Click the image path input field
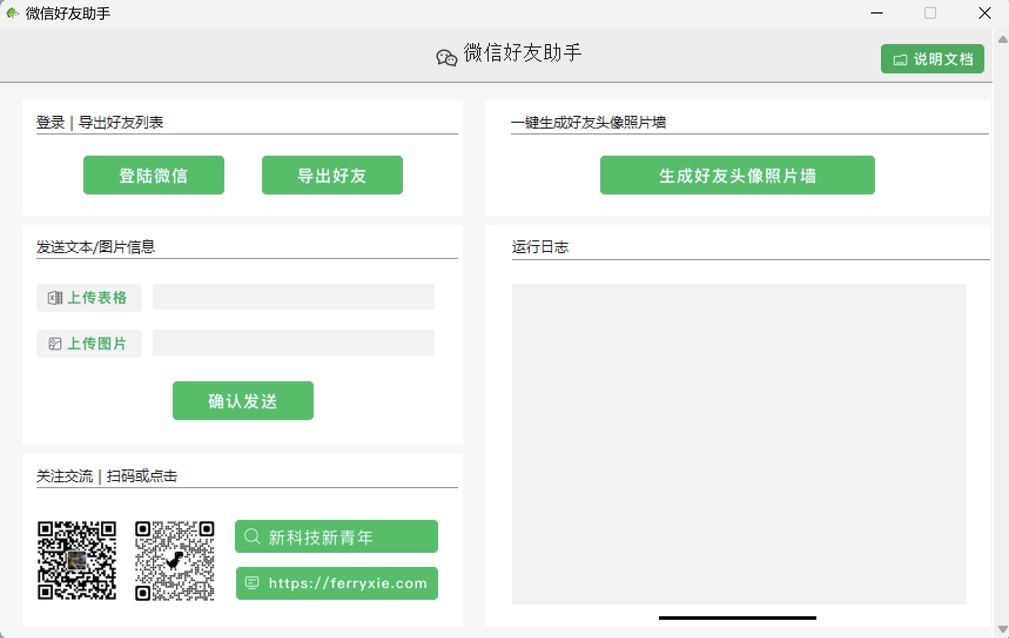 pos(293,342)
